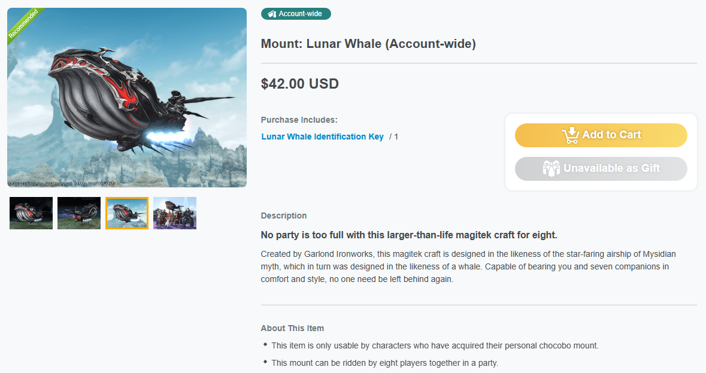Click the Account-wide badge icon
706x373 pixels.
point(272,14)
